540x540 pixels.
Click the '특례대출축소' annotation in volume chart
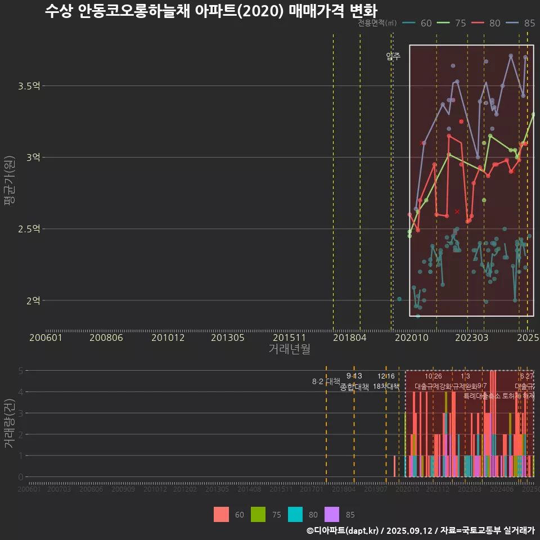[x=482, y=396]
